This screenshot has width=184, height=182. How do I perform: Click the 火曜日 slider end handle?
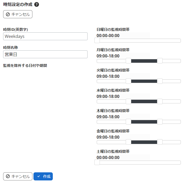pyautogui.click(x=160, y=81)
